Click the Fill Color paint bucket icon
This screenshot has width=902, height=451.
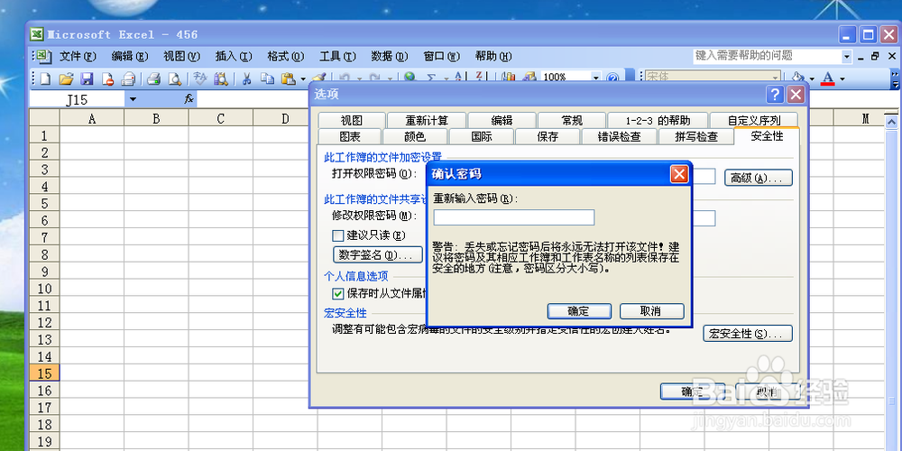(x=797, y=78)
